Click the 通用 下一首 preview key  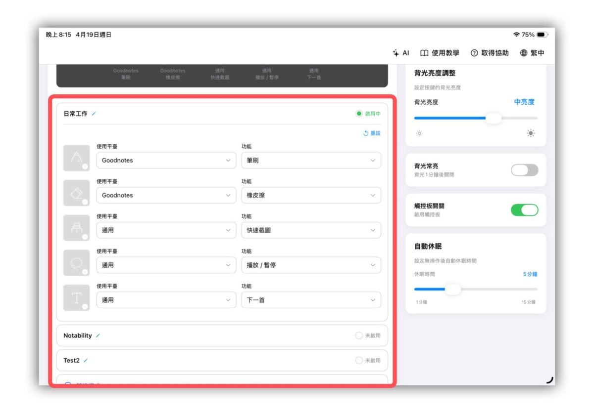point(314,74)
